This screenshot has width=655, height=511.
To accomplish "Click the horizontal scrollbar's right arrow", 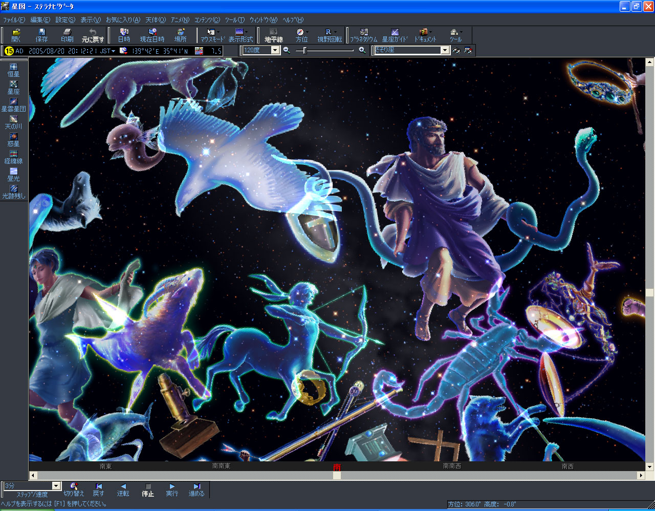I will point(641,475).
